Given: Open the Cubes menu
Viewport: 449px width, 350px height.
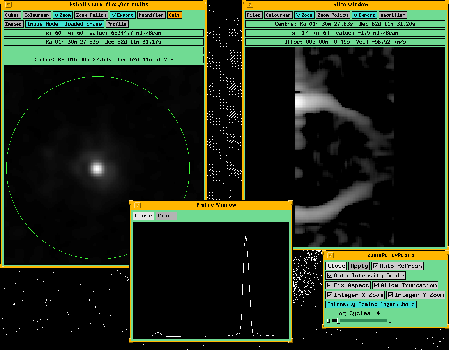Looking at the screenshot, I should (12, 15).
